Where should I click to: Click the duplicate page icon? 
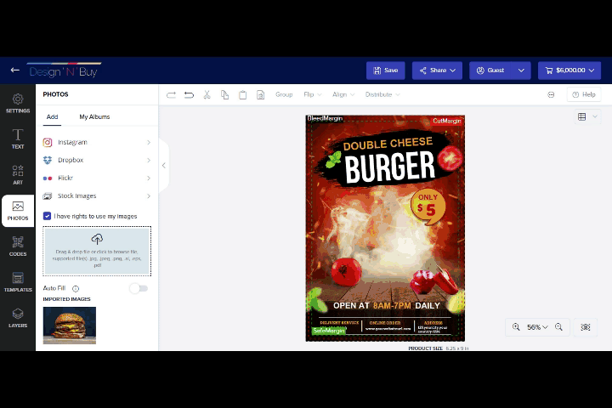tap(260, 94)
